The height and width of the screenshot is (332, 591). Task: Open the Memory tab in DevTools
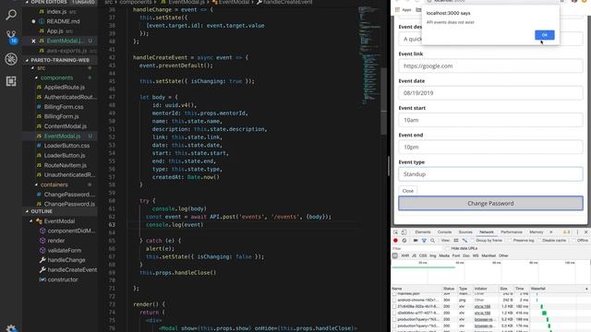pos(536,232)
